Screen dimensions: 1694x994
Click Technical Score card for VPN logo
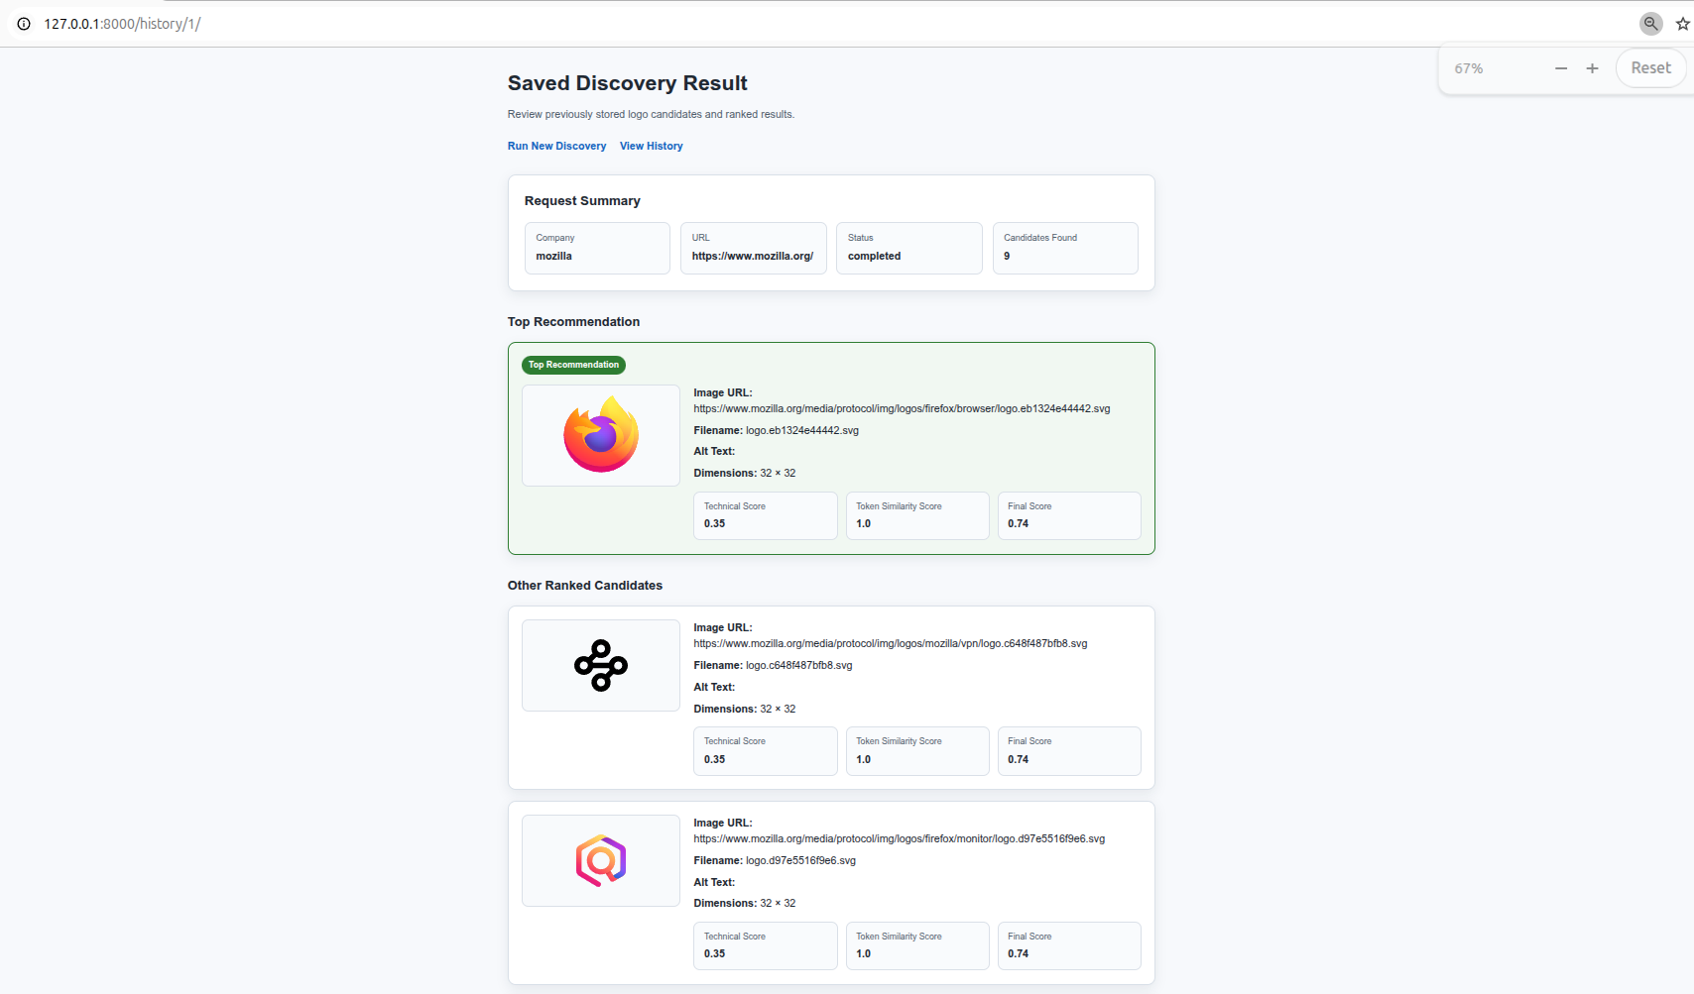tap(766, 751)
